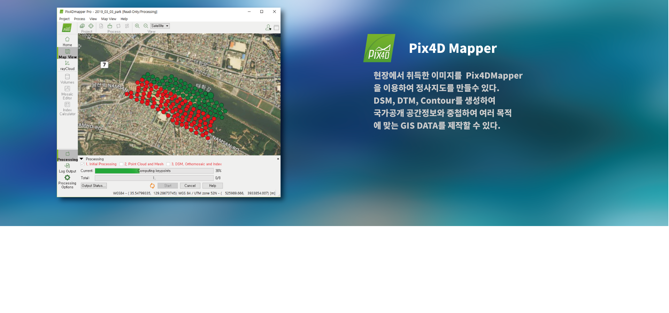Screen dimensions: 669x313
Task: Click the UTM zone 52N coordinates readout
Action: pyautogui.click(x=227, y=193)
